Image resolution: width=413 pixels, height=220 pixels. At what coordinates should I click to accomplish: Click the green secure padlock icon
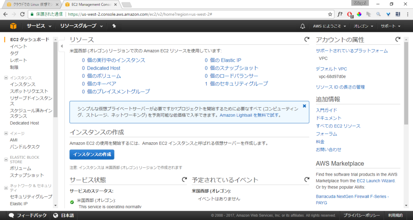[x=32, y=14]
